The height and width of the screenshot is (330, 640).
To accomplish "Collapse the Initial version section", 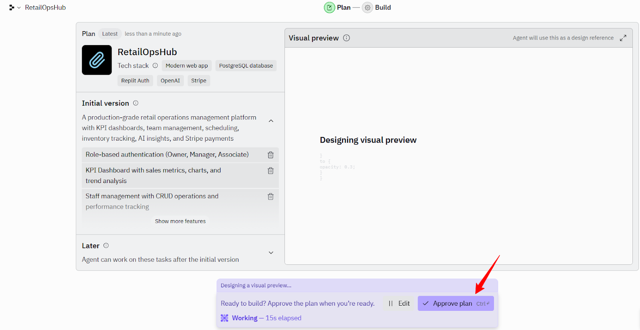I will 271,121.
